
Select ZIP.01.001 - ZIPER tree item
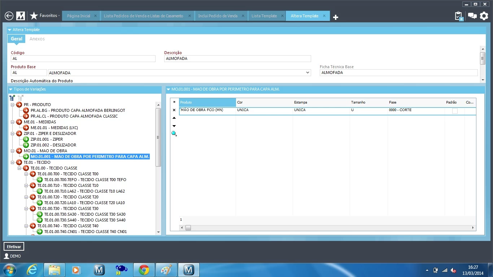click(47, 139)
